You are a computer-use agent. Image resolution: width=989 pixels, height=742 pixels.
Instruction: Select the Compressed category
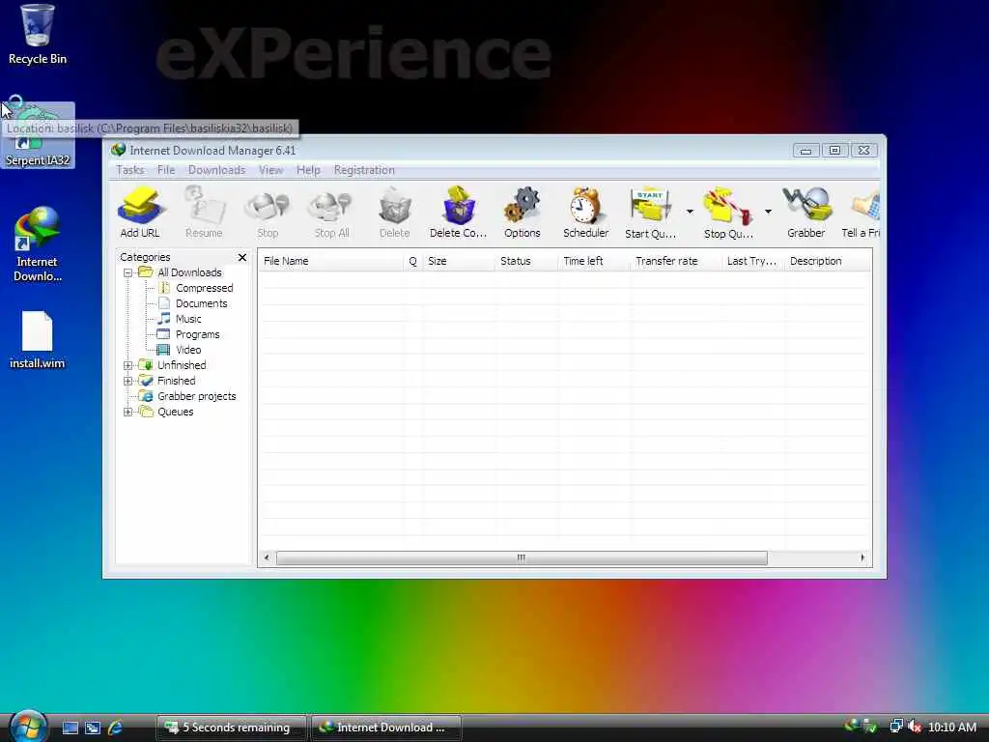(x=205, y=288)
